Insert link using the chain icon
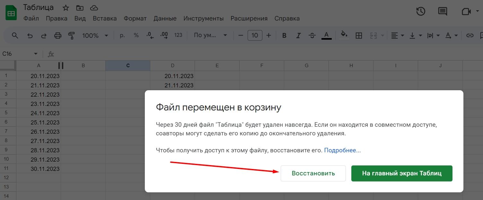The width and height of the screenshot is (483, 200). (x=470, y=36)
